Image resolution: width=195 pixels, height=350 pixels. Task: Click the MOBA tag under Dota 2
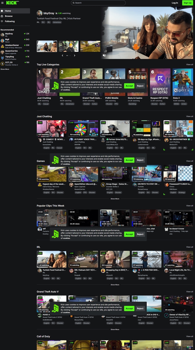click(x=176, y=104)
